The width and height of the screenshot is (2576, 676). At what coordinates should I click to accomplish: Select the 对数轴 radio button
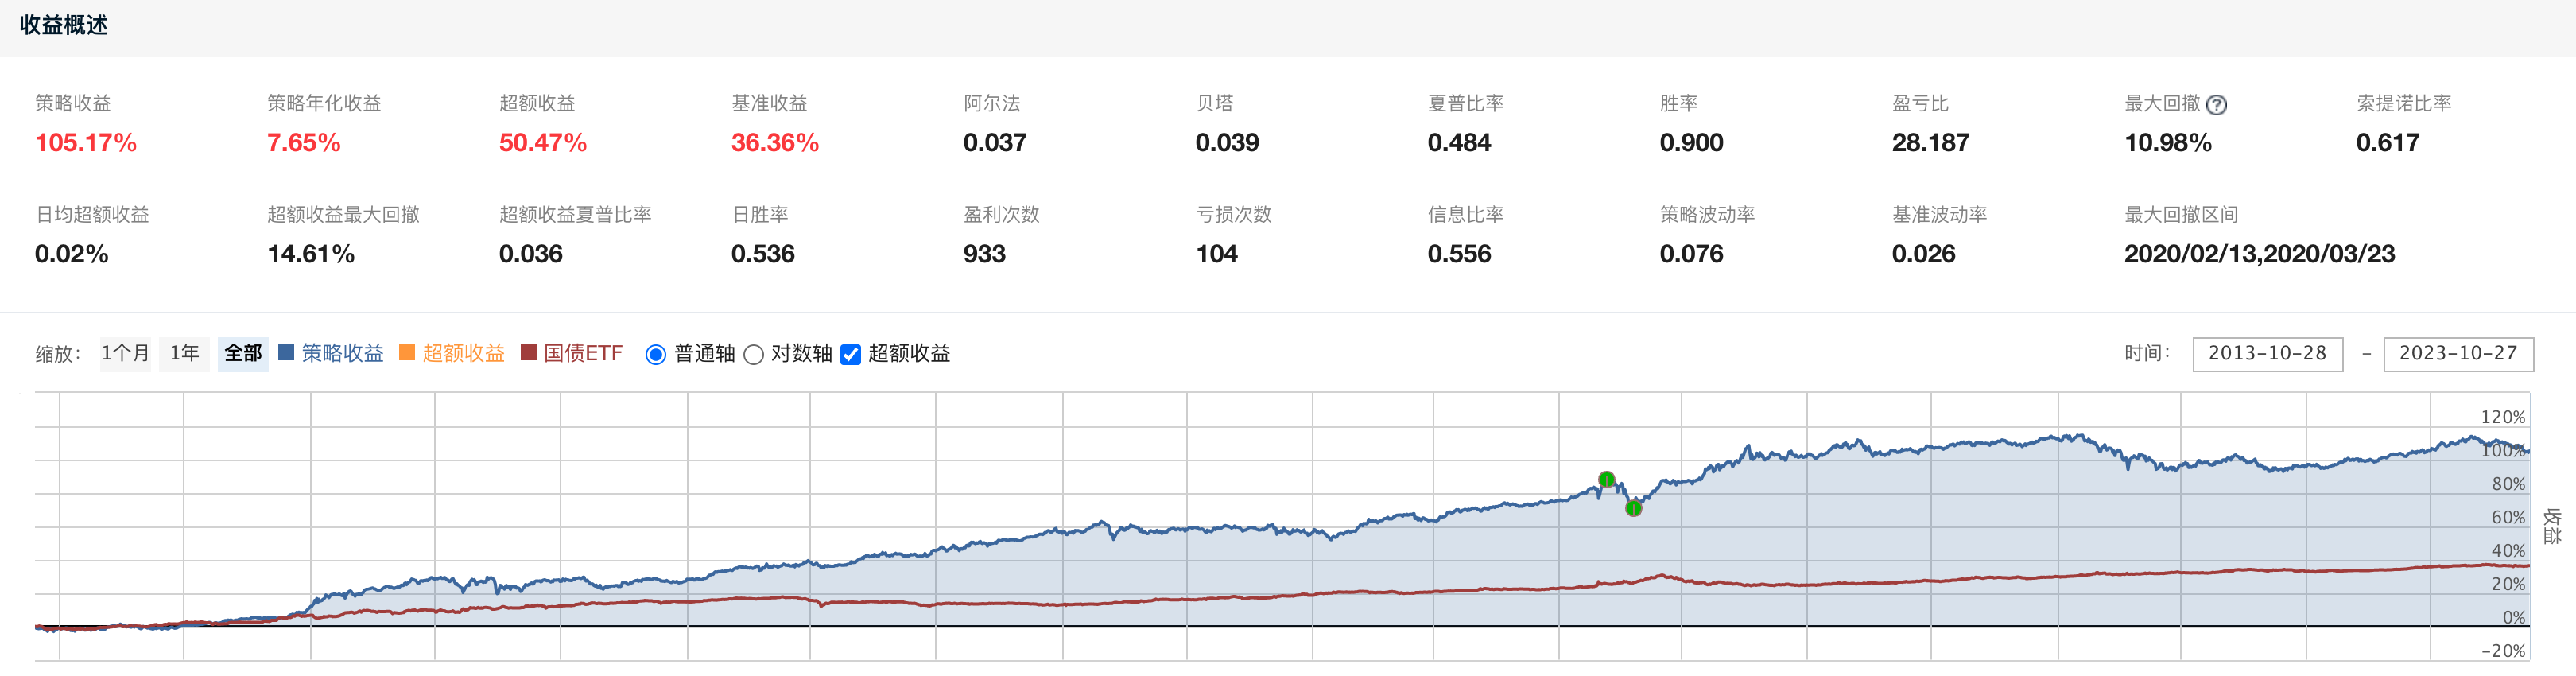[754, 354]
